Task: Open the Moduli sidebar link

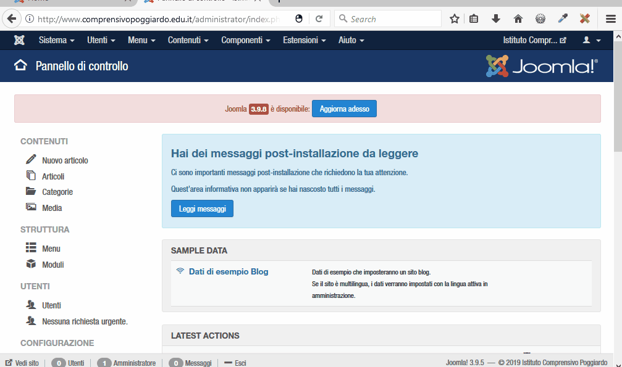Action: 53,265
